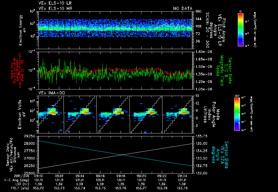Select the SZA tick 134.25
278x192 pixels.
(202, 151)
